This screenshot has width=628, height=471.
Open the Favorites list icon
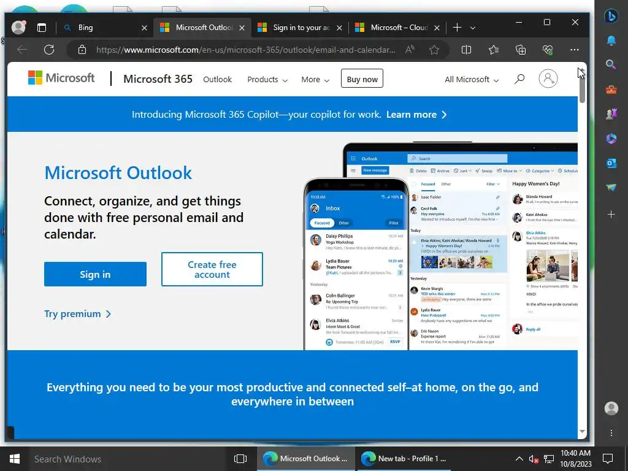[494, 50]
